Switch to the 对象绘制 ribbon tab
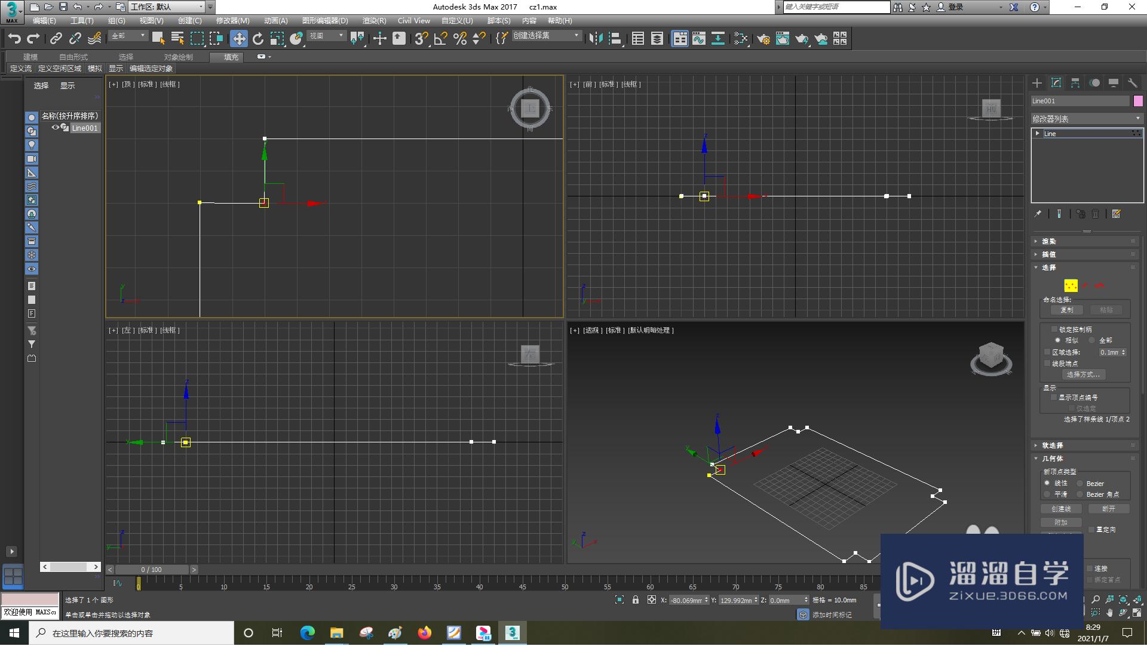Image resolution: width=1147 pixels, height=646 pixels. point(179,57)
